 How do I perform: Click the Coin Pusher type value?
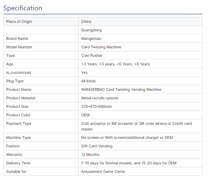click(x=92, y=55)
